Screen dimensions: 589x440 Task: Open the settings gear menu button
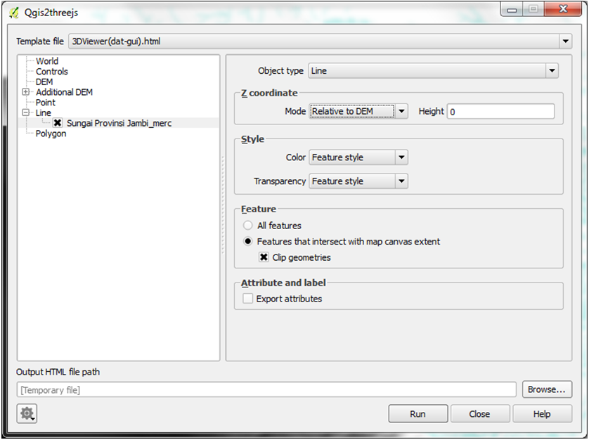(x=27, y=414)
